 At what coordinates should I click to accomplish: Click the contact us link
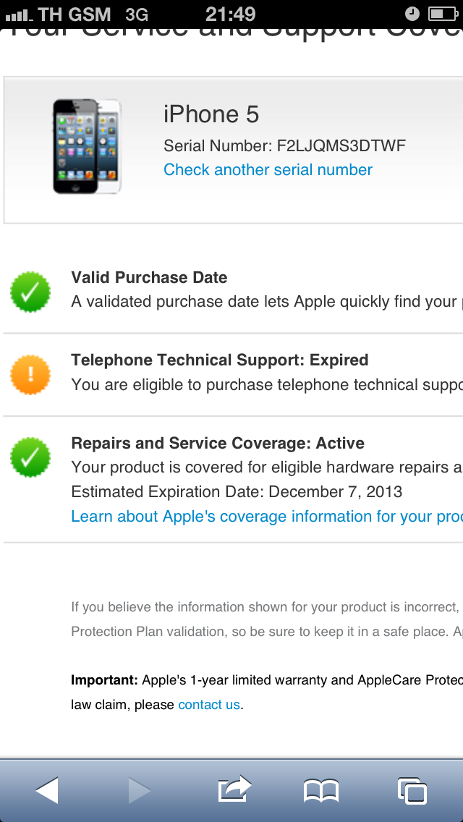point(209,705)
